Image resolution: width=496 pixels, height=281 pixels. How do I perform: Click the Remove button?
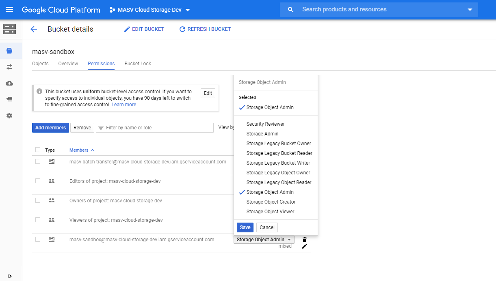click(x=82, y=128)
